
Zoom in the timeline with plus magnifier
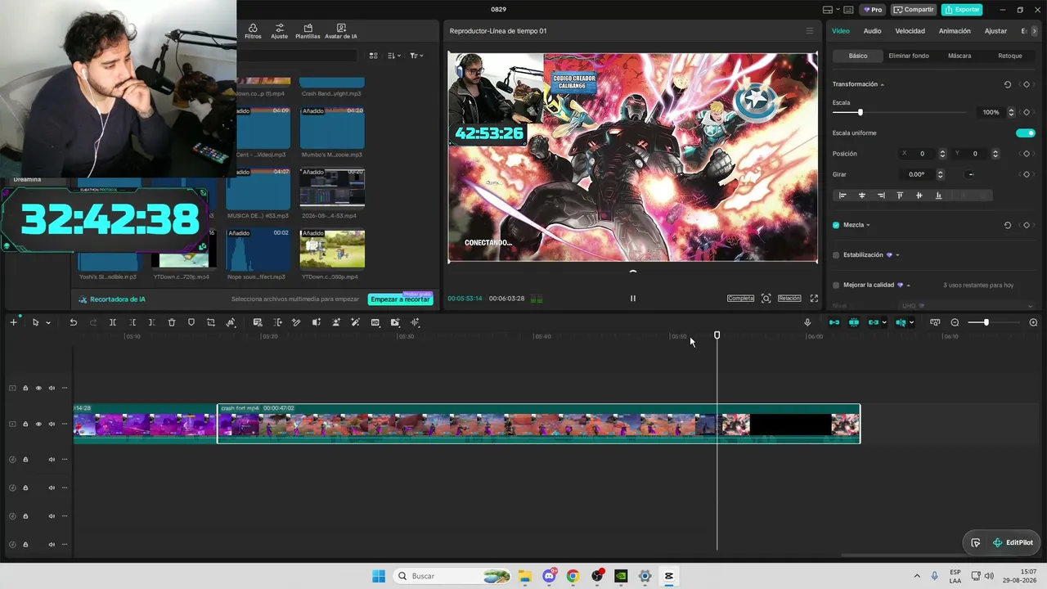click(1033, 322)
